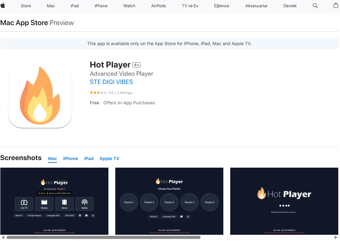The image size is (340, 242).
Task: Open the shopping bag icon
Action: 336,6
